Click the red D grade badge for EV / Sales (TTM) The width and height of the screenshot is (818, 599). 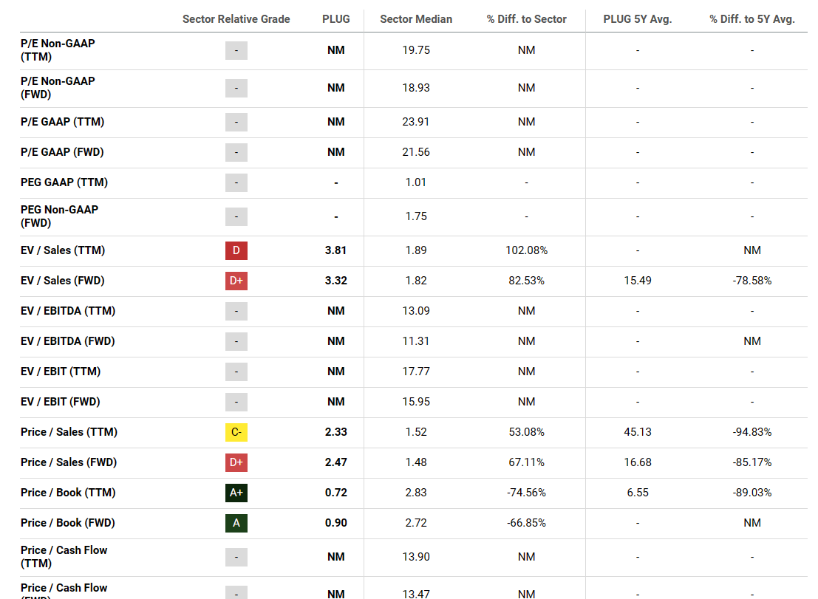(236, 250)
